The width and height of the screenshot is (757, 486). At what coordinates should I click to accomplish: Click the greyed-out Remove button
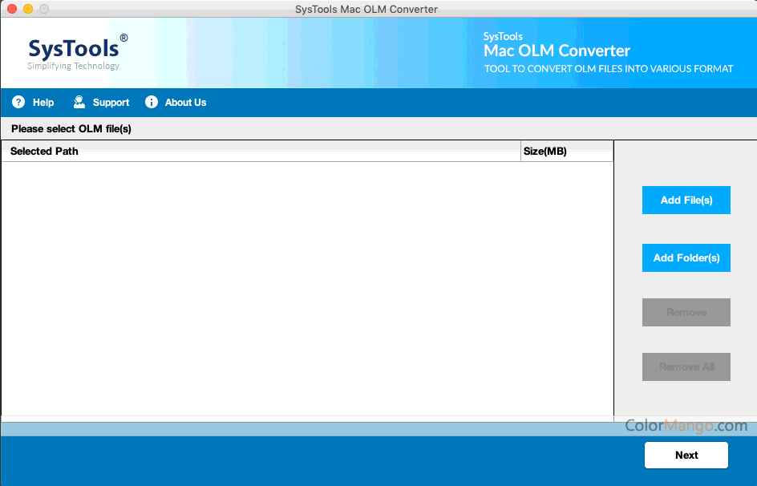pyautogui.click(x=686, y=312)
